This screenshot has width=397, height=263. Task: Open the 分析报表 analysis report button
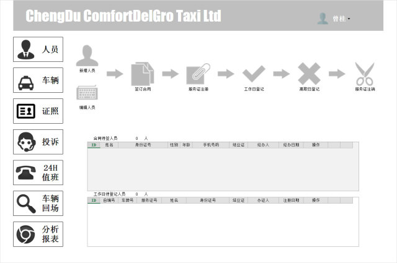pyautogui.click(x=38, y=235)
